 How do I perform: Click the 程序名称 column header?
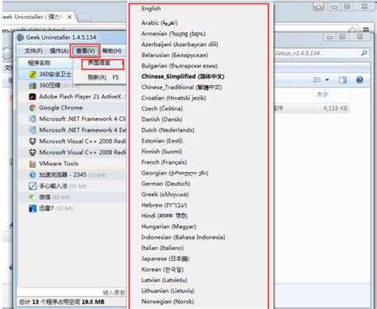pos(39,63)
